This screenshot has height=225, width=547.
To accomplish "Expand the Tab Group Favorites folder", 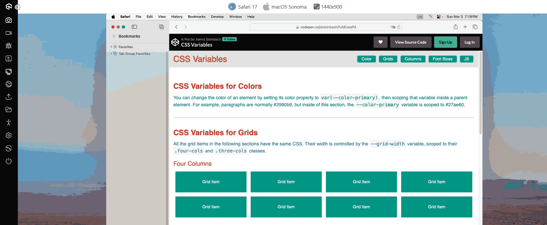I will (x=111, y=53).
